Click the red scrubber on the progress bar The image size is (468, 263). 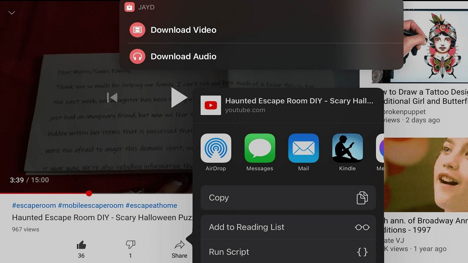(x=89, y=193)
